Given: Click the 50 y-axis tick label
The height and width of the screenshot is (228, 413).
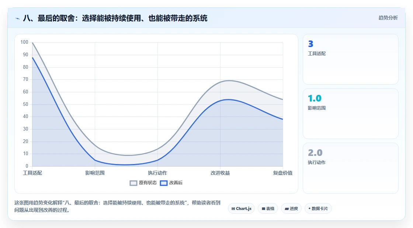Looking at the screenshot, I should (x=25, y=104).
